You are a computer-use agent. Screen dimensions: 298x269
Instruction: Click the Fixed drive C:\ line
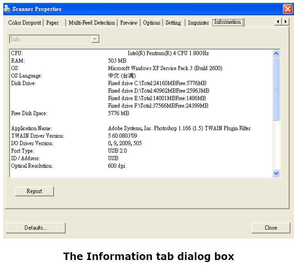pos(157,83)
